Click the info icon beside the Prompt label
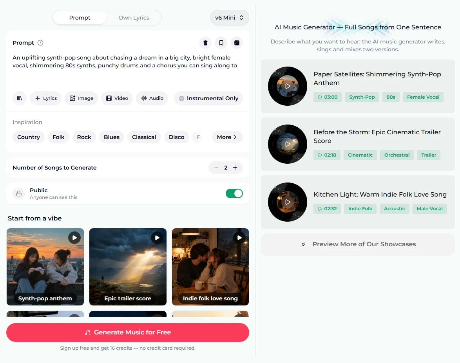Image resolution: width=460 pixels, height=363 pixels. pyautogui.click(x=40, y=43)
